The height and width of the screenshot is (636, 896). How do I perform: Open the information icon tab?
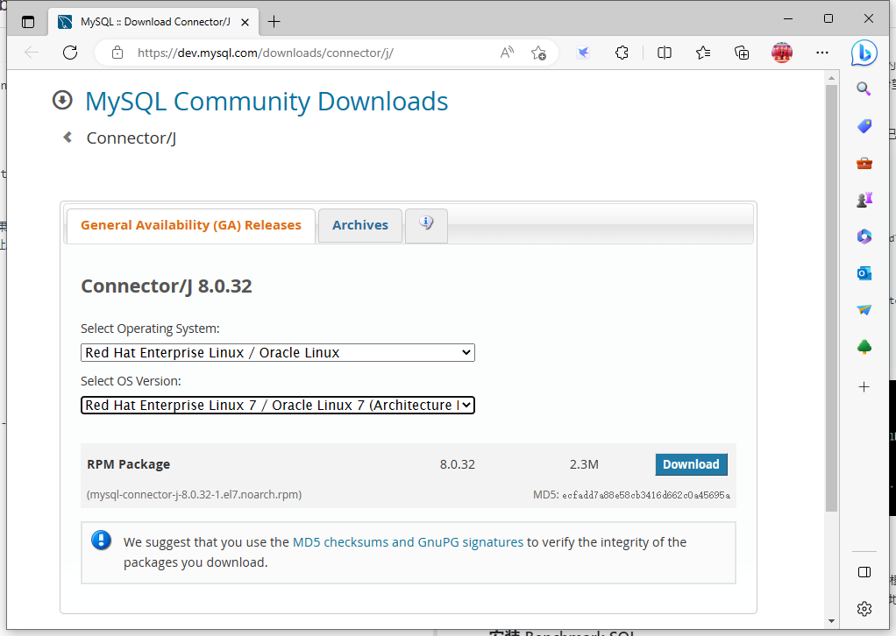tap(426, 225)
